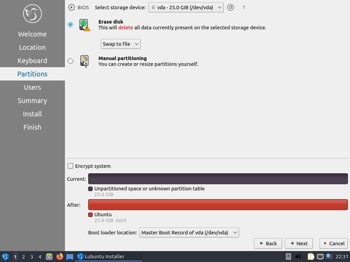Click the question mark help icon
This screenshot has height=262, width=350.
click(243, 7)
